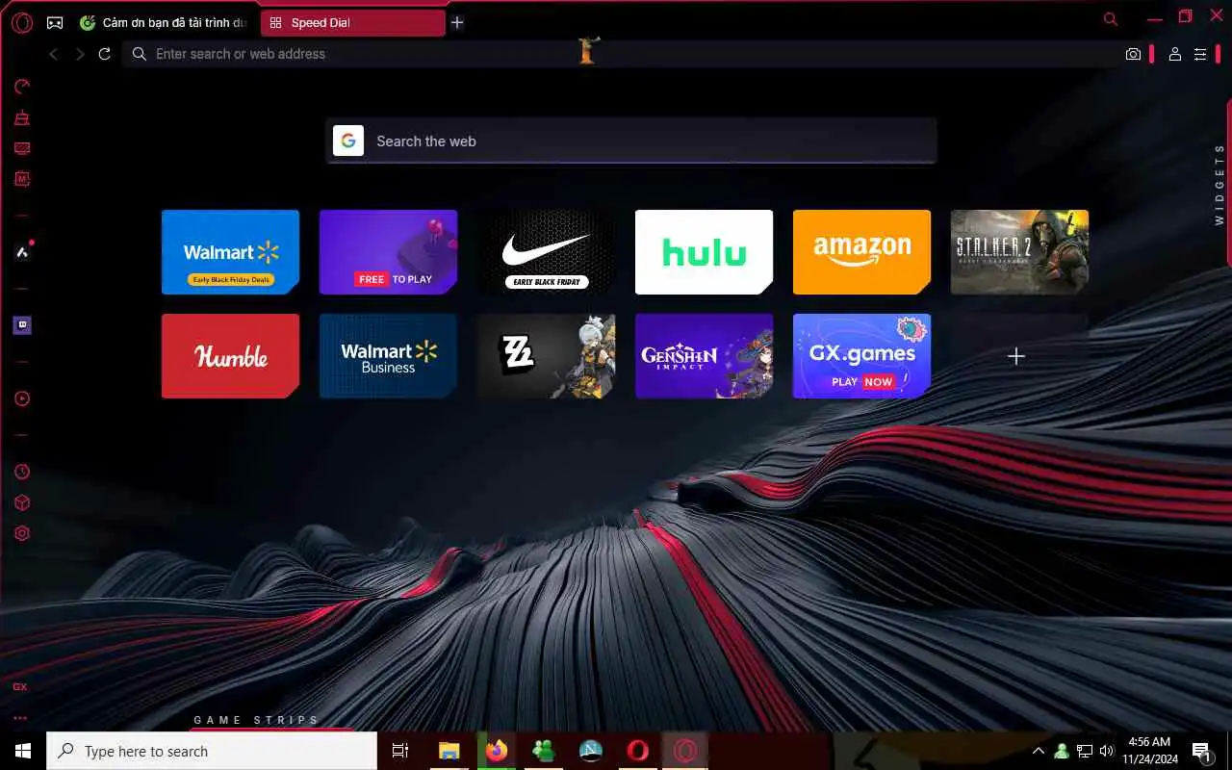Open the Opera GX main menu logo
Viewport: 1232px width, 770px height.
click(x=22, y=22)
